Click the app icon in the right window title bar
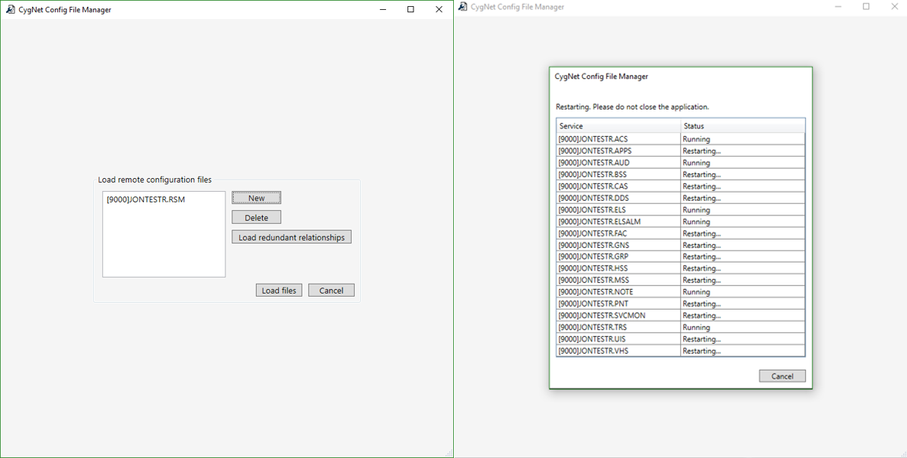This screenshot has height=458, width=907. 463,7
